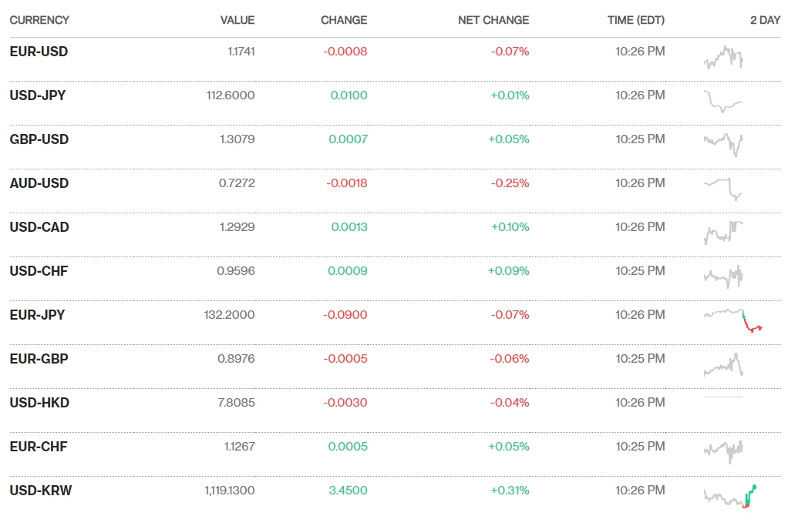788x516 pixels.
Task: View the USD-JPY two-day trend chart
Action: tap(725, 101)
